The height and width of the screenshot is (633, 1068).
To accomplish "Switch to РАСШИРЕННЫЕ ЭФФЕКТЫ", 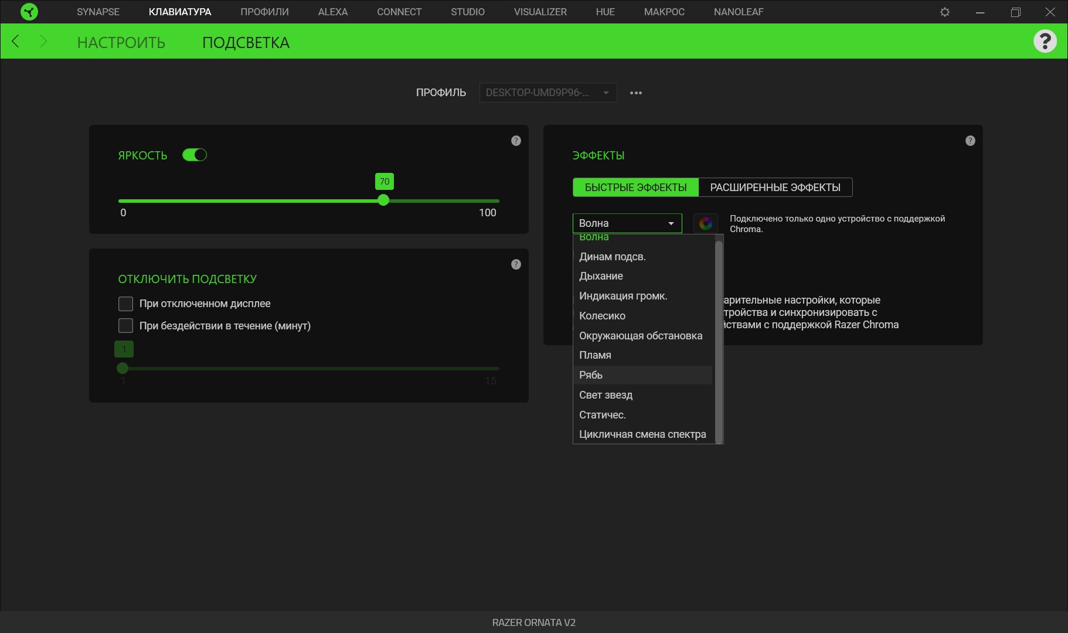I will tap(776, 188).
